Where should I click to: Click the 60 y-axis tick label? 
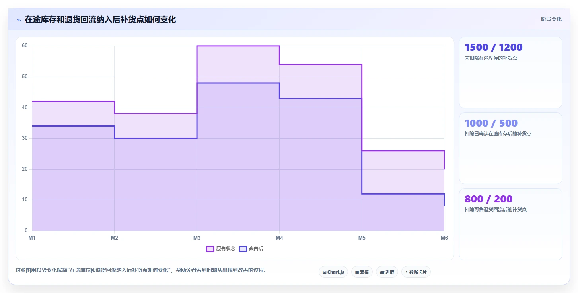(25, 46)
